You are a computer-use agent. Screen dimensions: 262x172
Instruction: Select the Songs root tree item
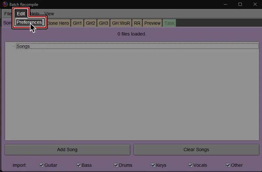pyautogui.click(x=137, y=46)
